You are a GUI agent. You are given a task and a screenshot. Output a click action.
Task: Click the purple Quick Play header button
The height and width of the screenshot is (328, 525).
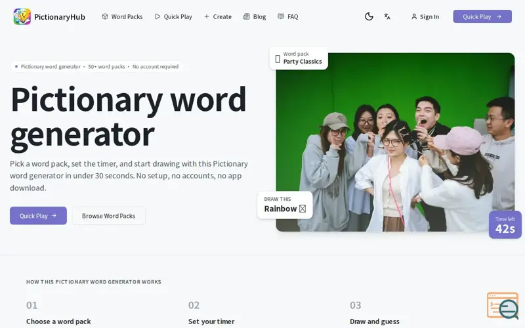tap(482, 16)
